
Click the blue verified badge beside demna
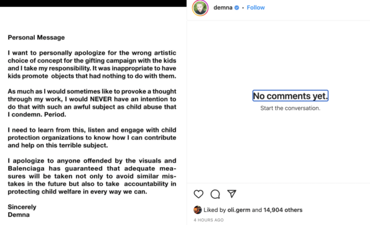tap(237, 7)
